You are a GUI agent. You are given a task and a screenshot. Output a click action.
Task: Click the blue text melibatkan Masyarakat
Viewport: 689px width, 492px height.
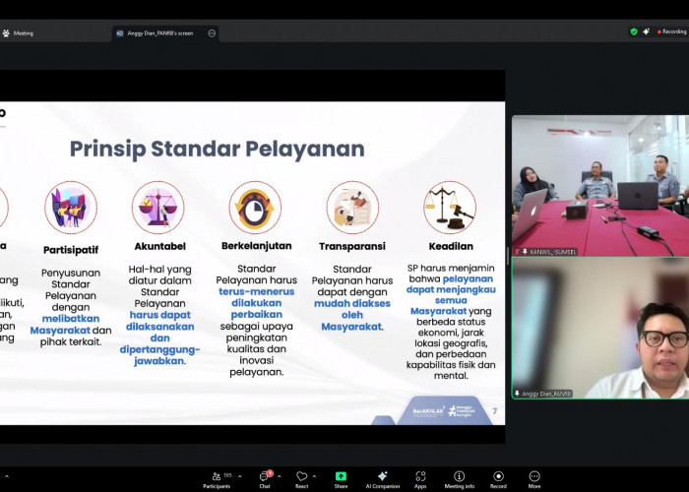pos(65,325)
